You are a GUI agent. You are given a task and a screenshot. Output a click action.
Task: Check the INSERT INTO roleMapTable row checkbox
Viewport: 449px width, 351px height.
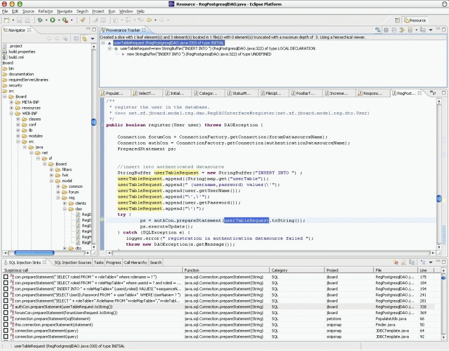click(6, 289)
